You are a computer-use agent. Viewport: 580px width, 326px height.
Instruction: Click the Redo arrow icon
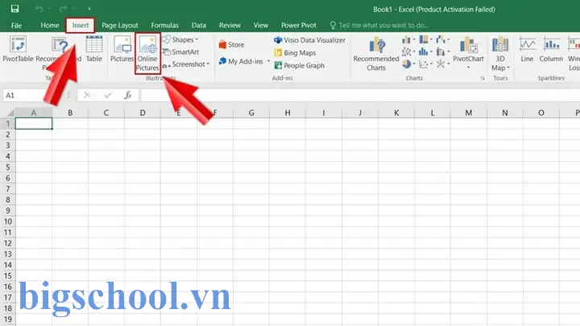tap(64, 9)
